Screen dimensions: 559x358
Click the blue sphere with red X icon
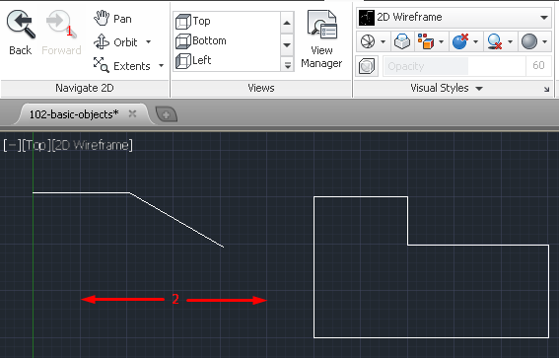(459, 41)
